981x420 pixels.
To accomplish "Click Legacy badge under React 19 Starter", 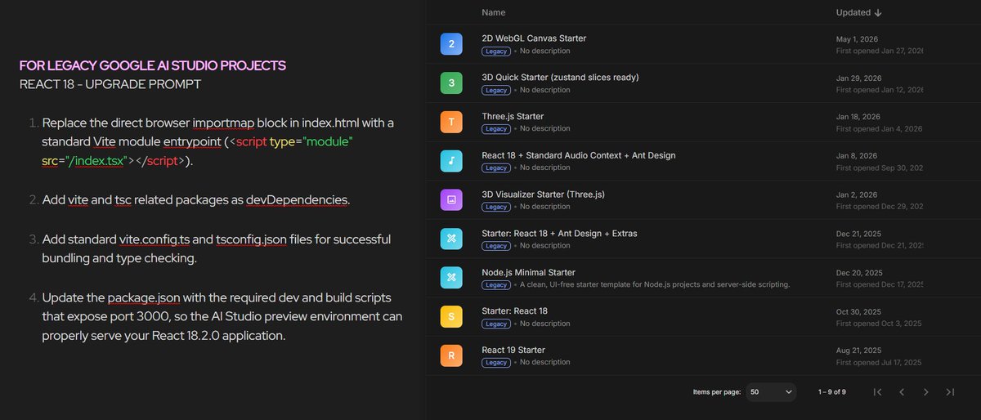I will coord(496,363).
